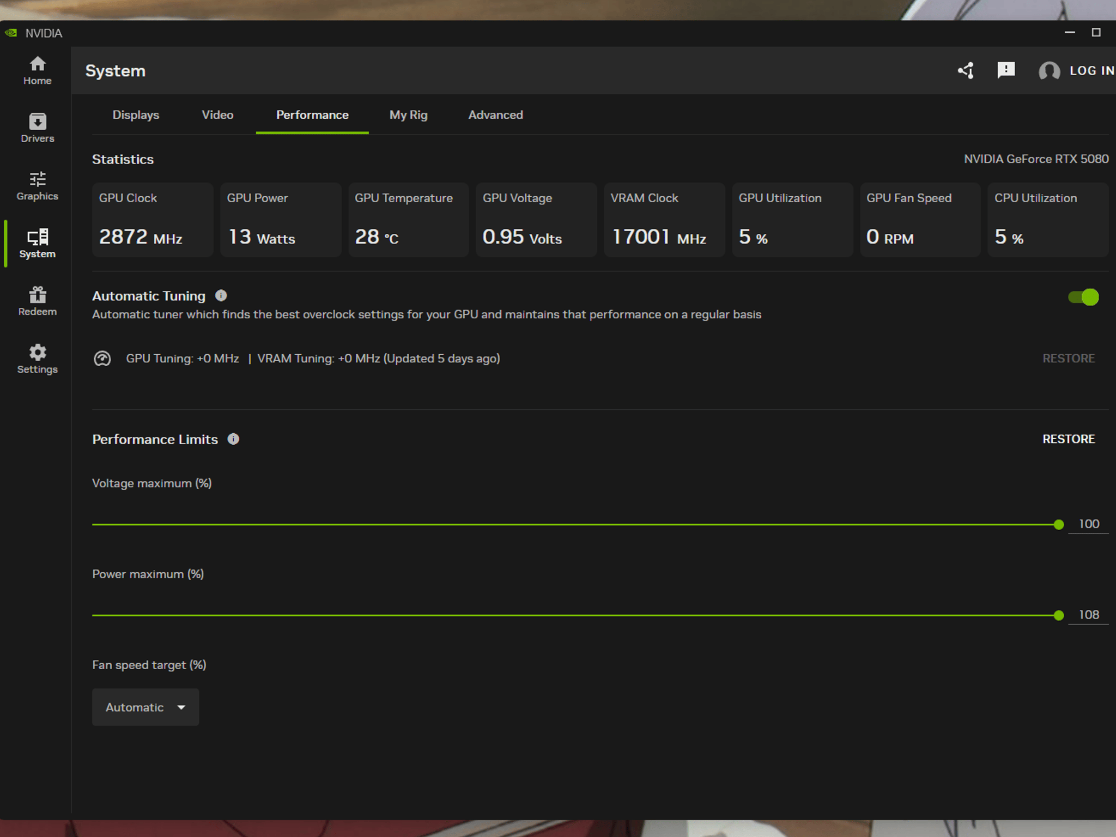Open the Fan speed target dropdown

tap(145, 707)
